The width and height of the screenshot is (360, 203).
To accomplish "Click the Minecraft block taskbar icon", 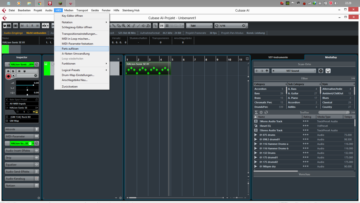I will tap(60, 3).
